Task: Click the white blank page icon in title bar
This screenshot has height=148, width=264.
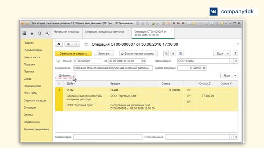Action: click(189, 23)
